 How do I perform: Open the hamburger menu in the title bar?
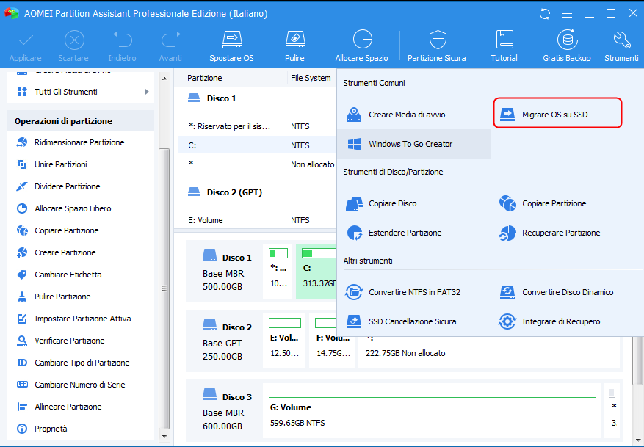(567, 14)
